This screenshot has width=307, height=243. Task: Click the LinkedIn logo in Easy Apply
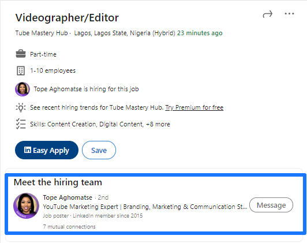pos(28,150)
